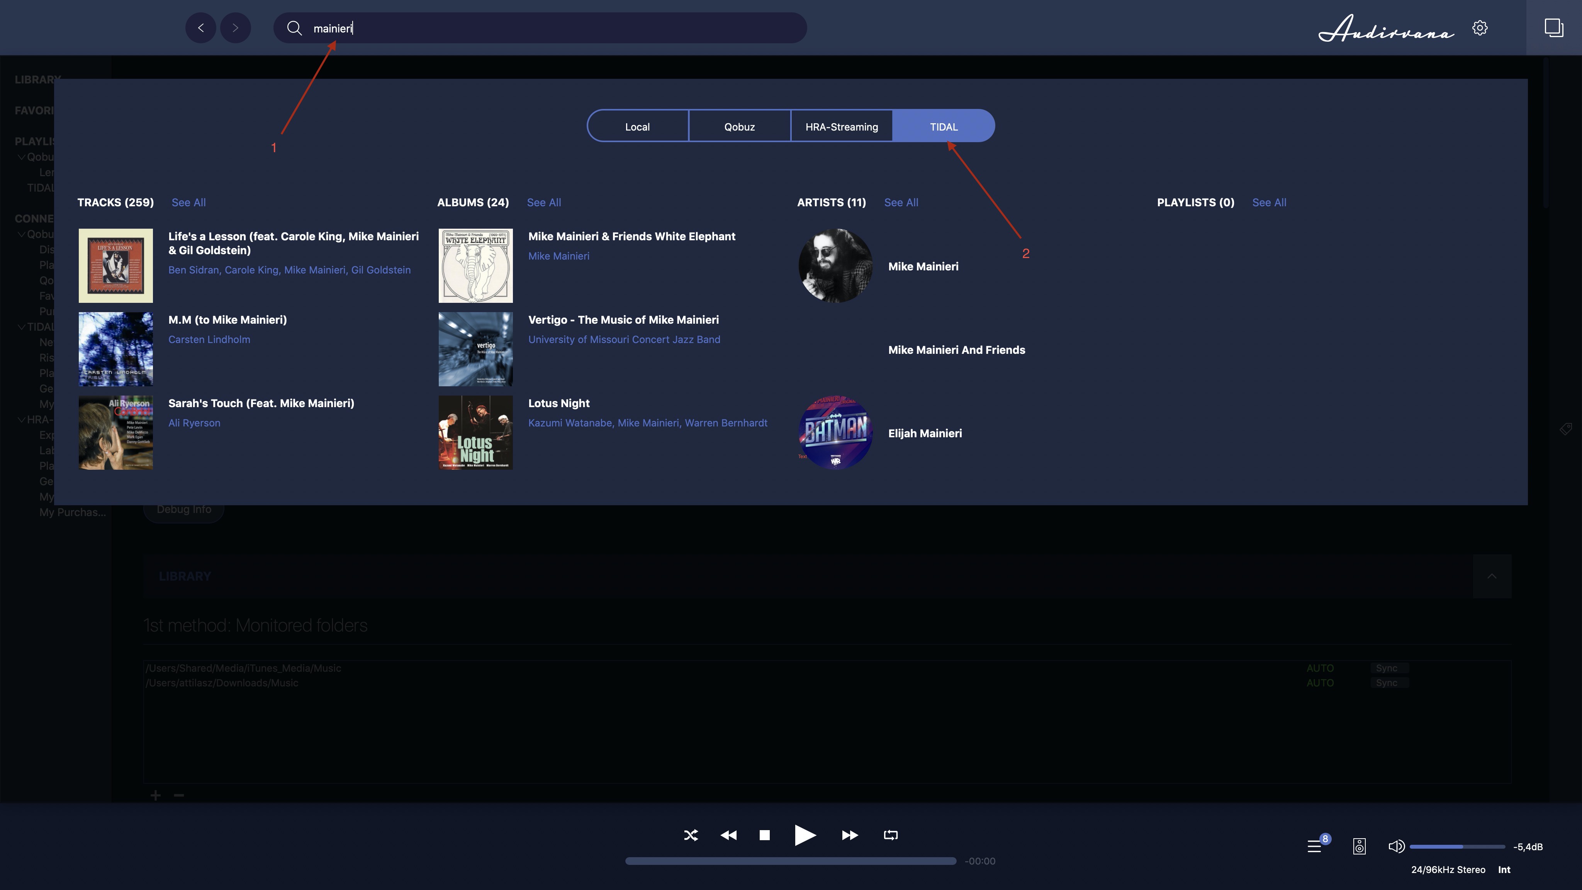Open settings via the gear icon

pos(1479,28)
